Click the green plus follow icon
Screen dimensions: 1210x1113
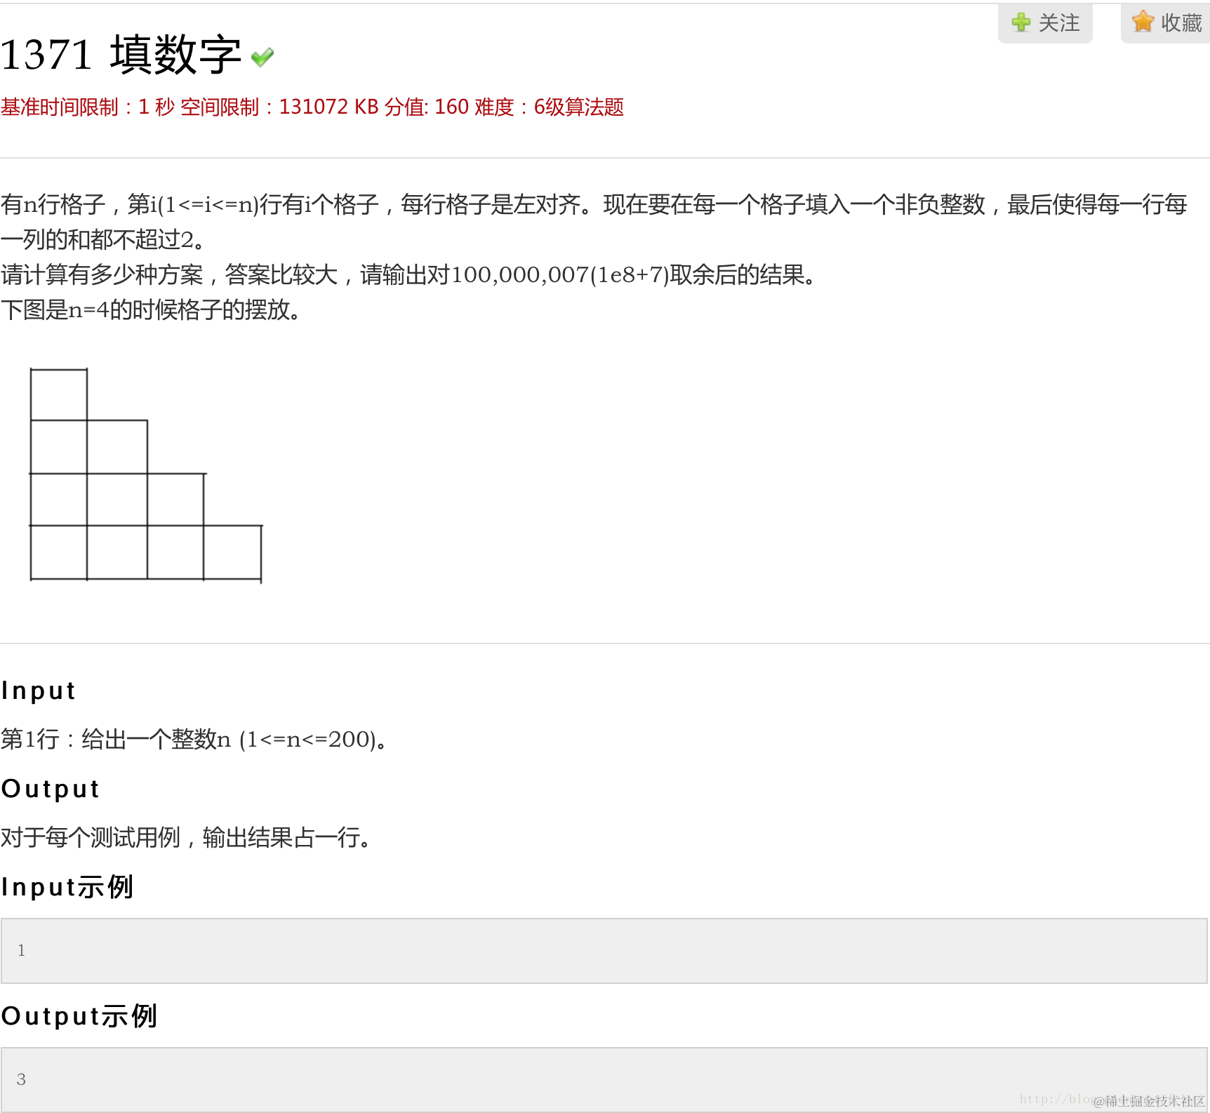point(1021,22)
